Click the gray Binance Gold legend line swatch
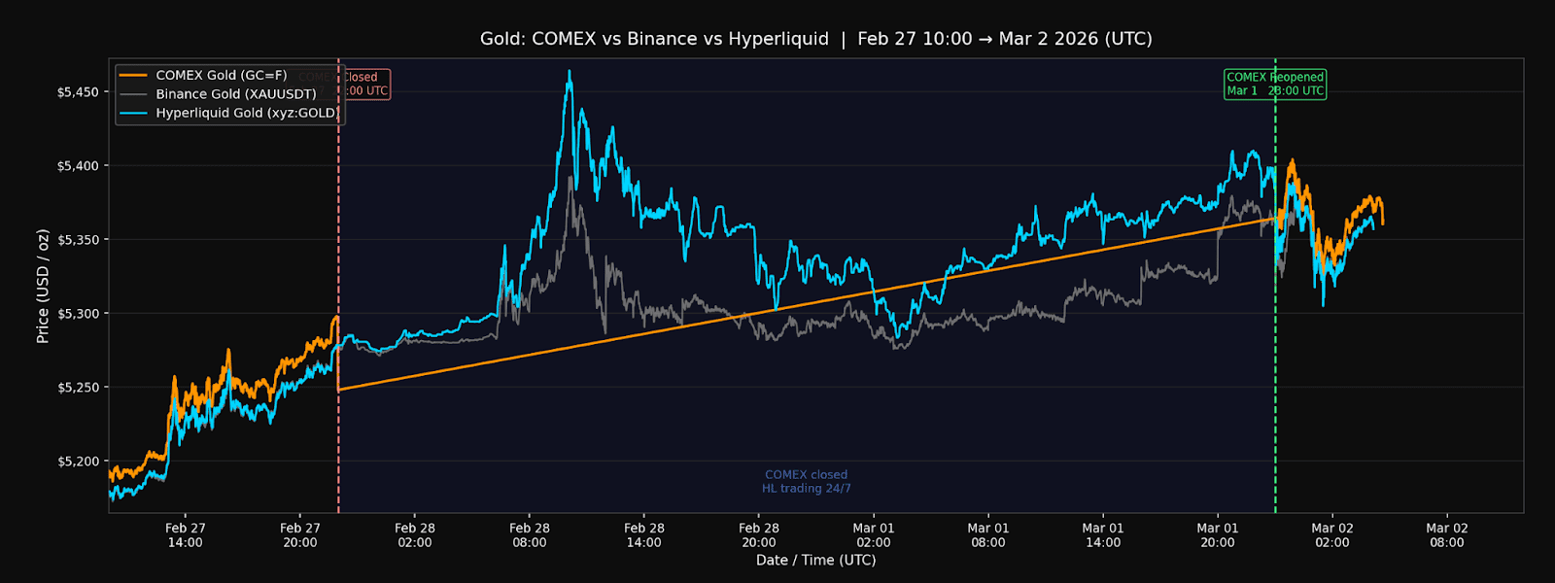The image size is (1555, 583). point(133,94)
